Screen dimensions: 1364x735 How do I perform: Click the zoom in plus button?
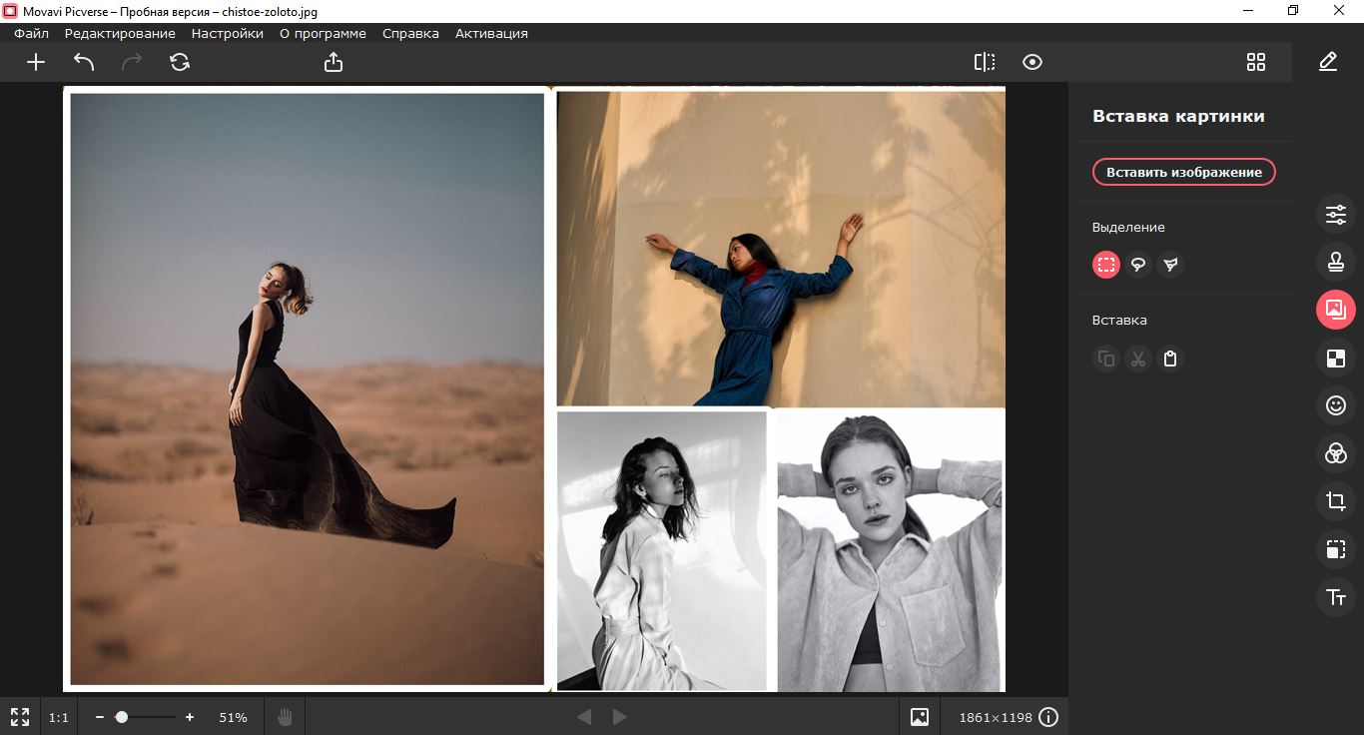click(x=190, y=717)
